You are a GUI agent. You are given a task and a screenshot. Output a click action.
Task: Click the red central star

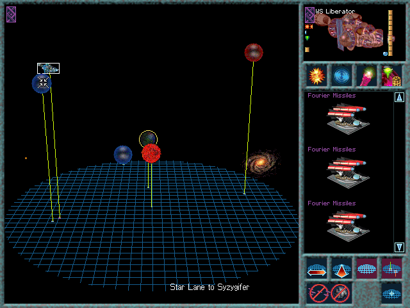151,153
